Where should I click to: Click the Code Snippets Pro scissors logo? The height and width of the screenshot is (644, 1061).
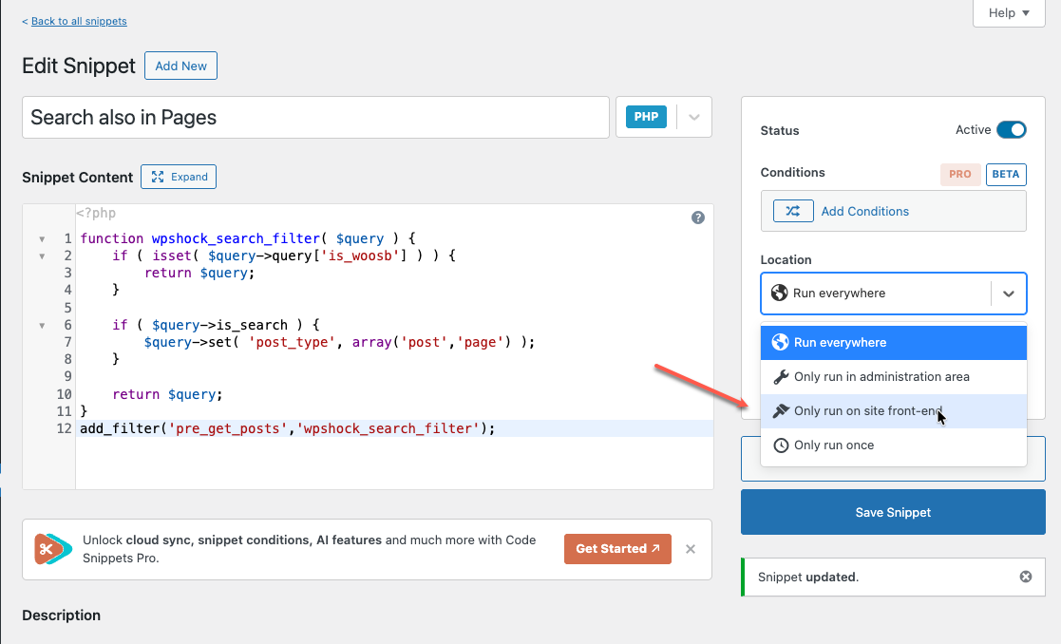(53, 549)
